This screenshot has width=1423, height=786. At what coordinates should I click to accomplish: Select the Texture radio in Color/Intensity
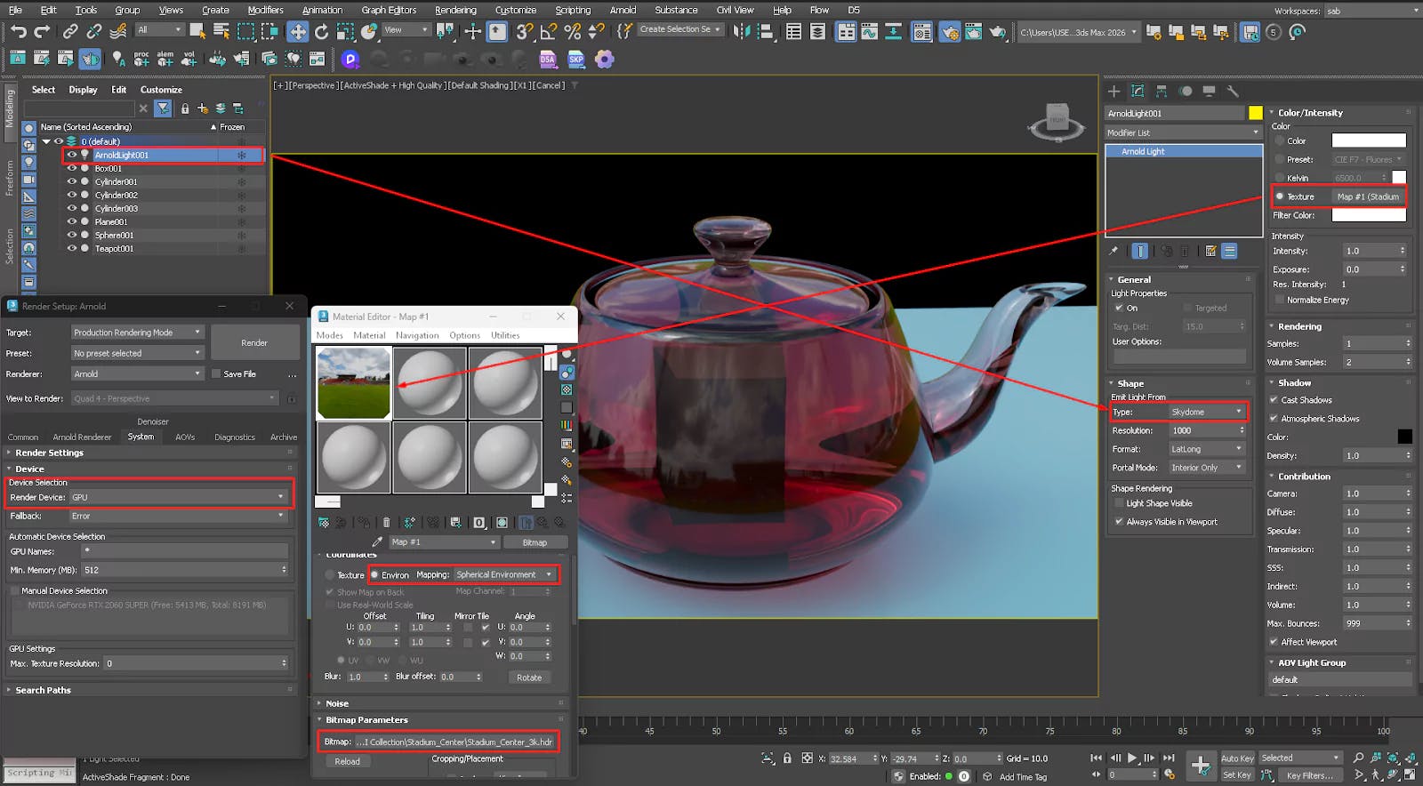coord(1280,196)
